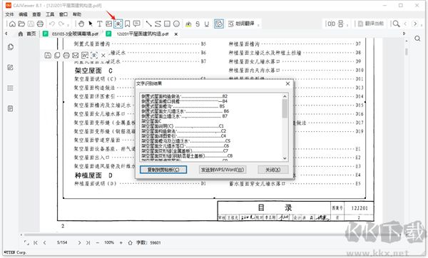Select the arrow pointer selection tool
Viewport: 428px width, 258px height.
(91, 24)
